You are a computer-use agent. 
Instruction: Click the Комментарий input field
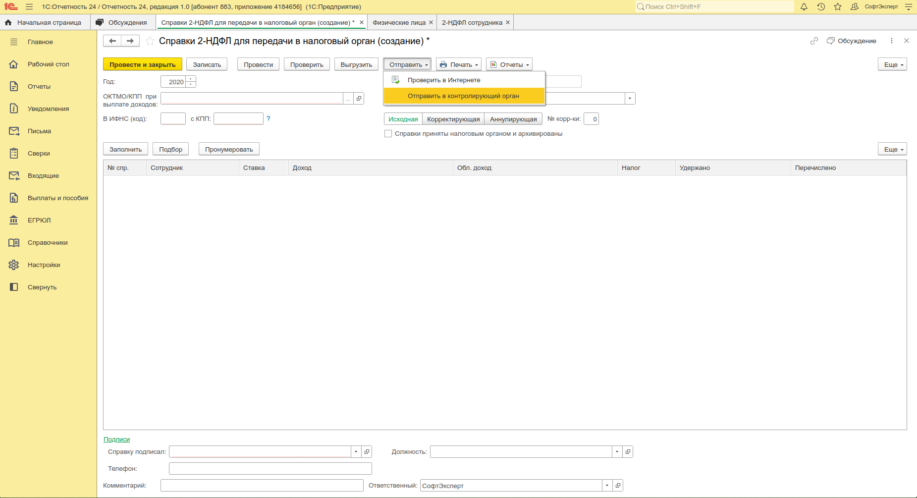tap(262, 486)
